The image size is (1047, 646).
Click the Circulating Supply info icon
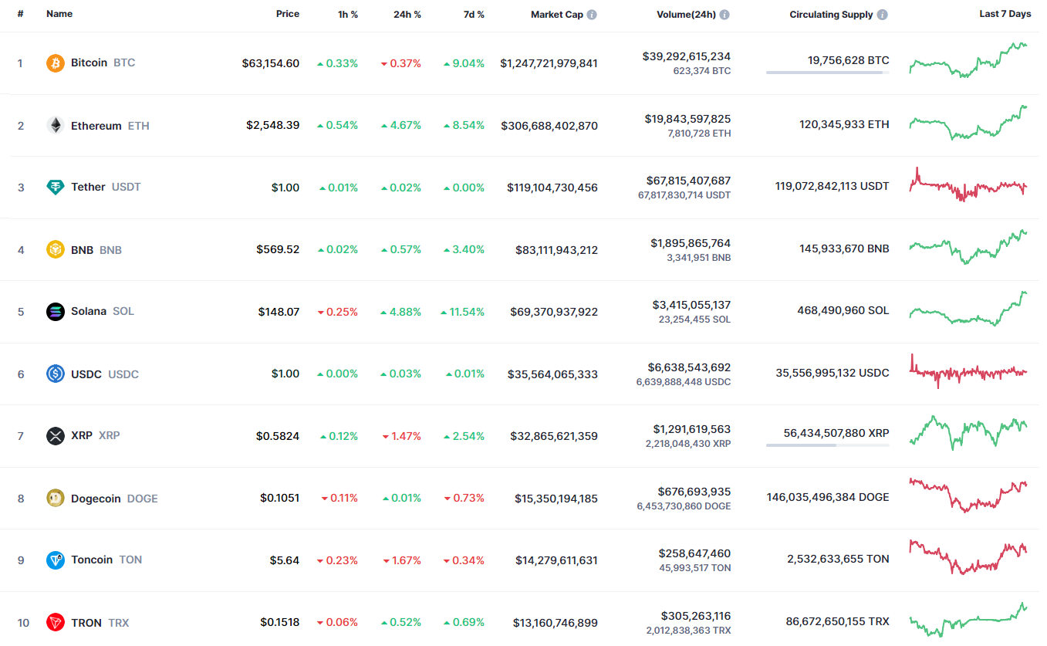[882, 15]
